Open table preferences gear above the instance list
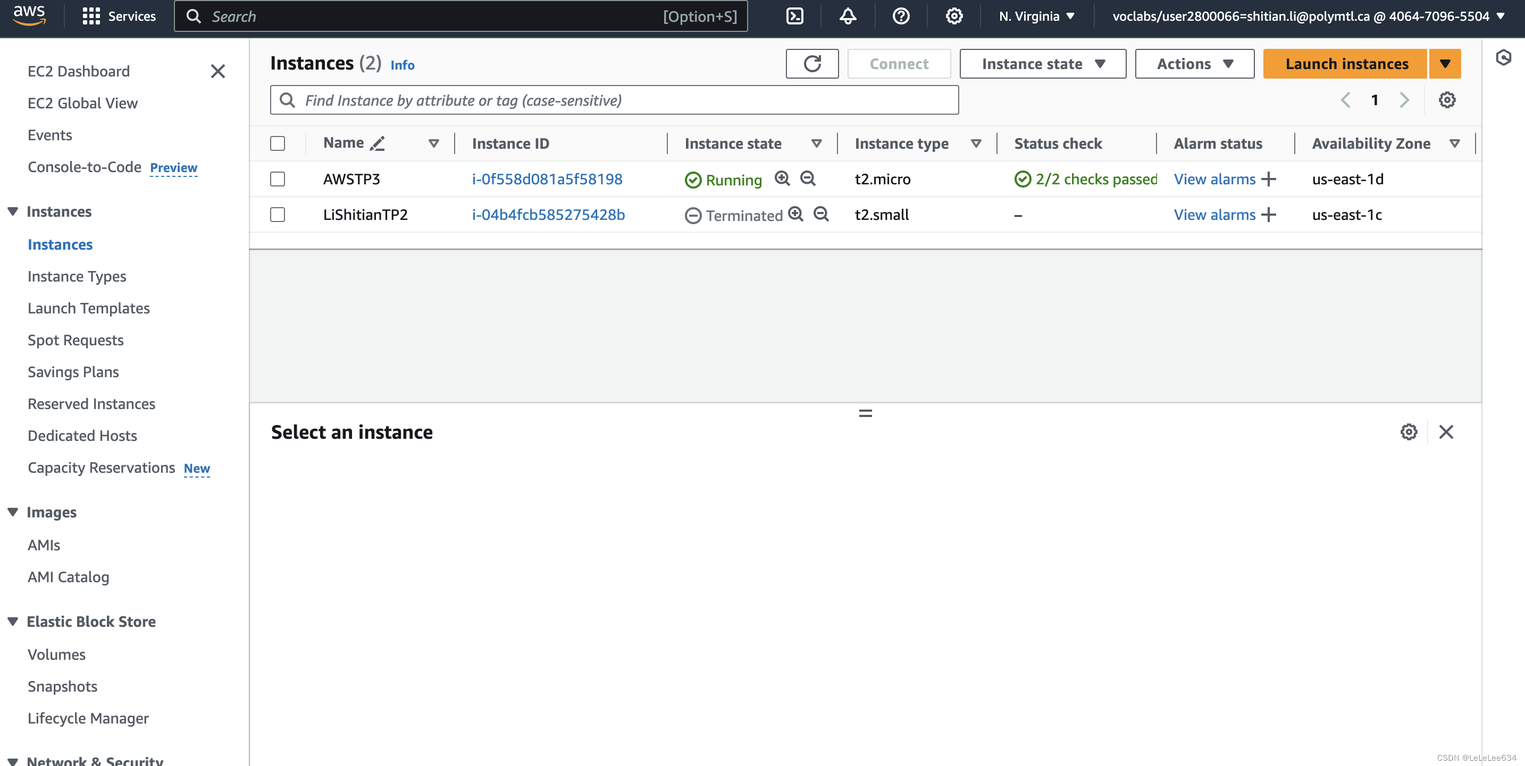Image resolution: width=1525 pixels, height=766 pixels. [x=1447, y=99]
